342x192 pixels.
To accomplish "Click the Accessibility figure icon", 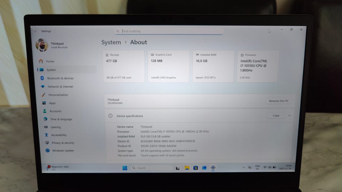I will (x=46, y=135).
